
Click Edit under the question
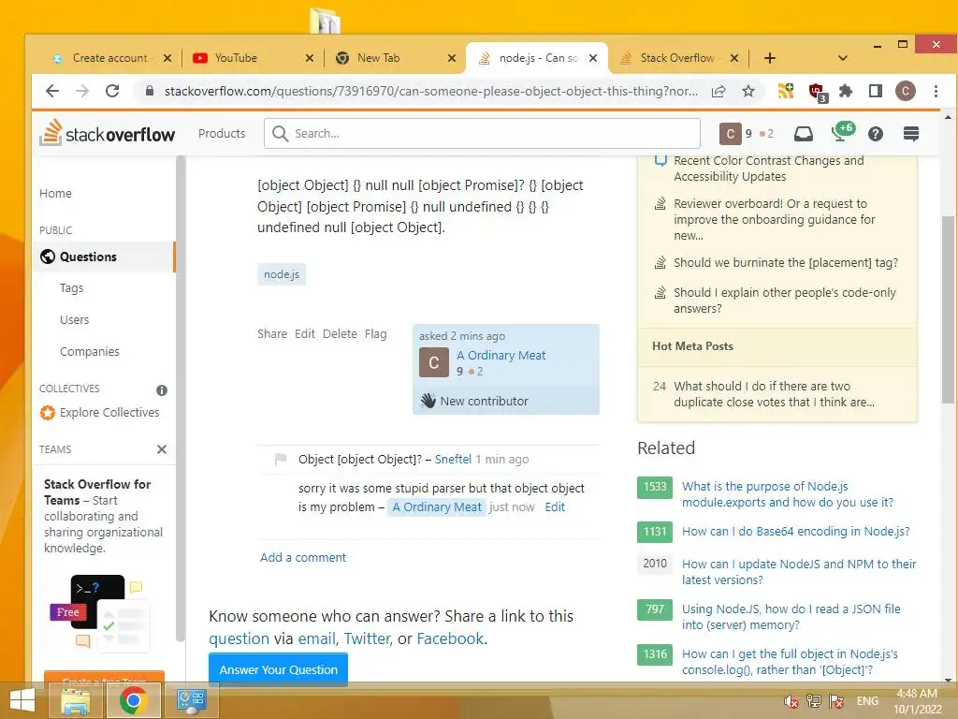coord(305,334)
